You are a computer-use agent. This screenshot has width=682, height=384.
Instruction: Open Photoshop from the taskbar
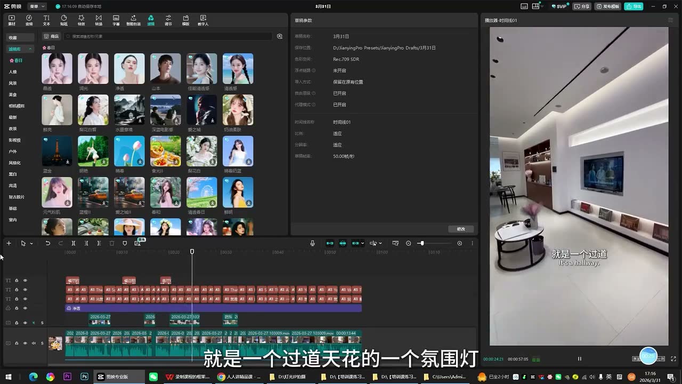[84, 377]
